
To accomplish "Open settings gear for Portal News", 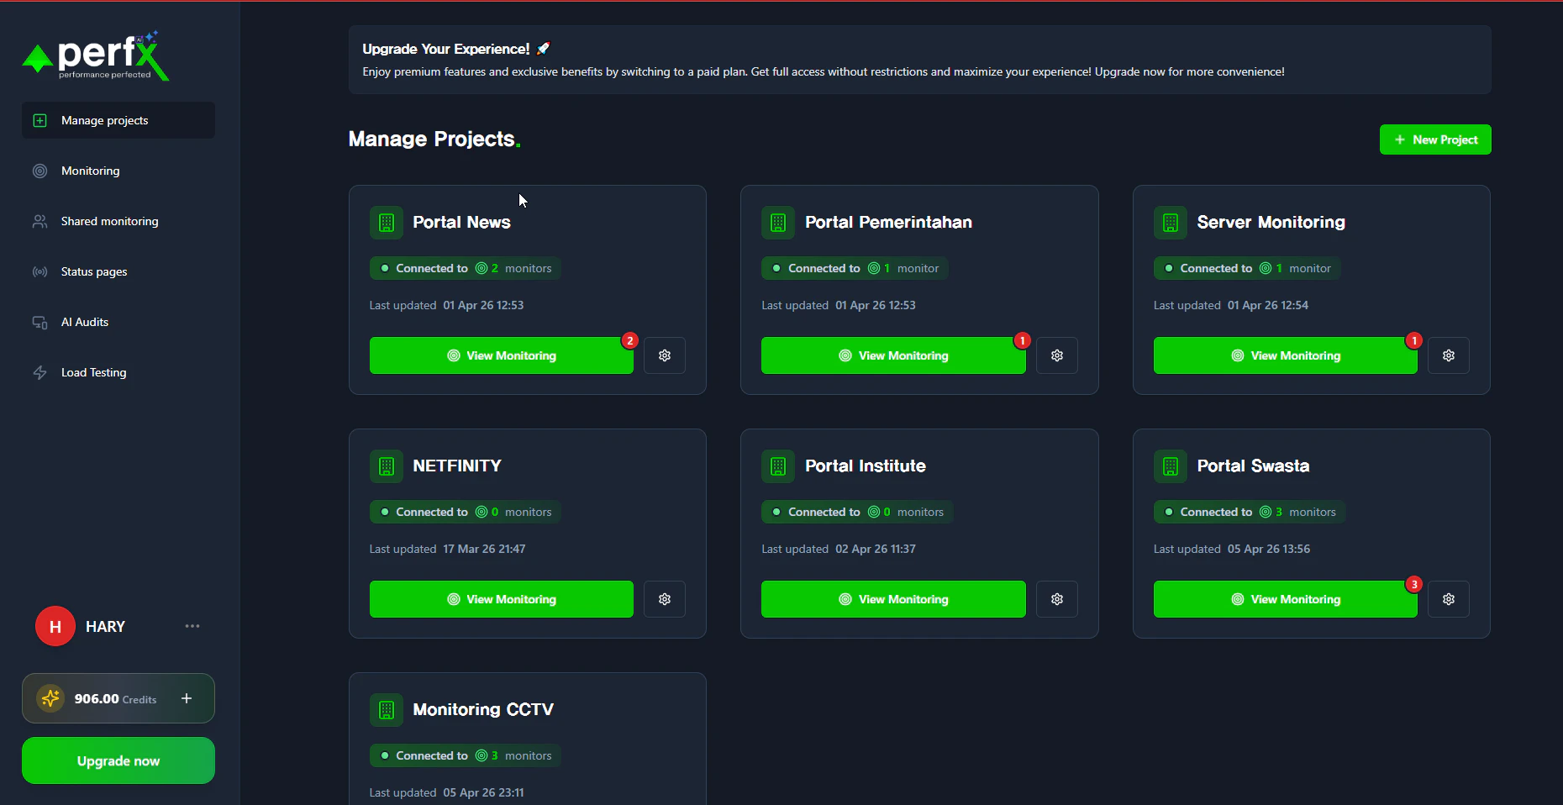I will pyautogui.click(x=665, y=355).
